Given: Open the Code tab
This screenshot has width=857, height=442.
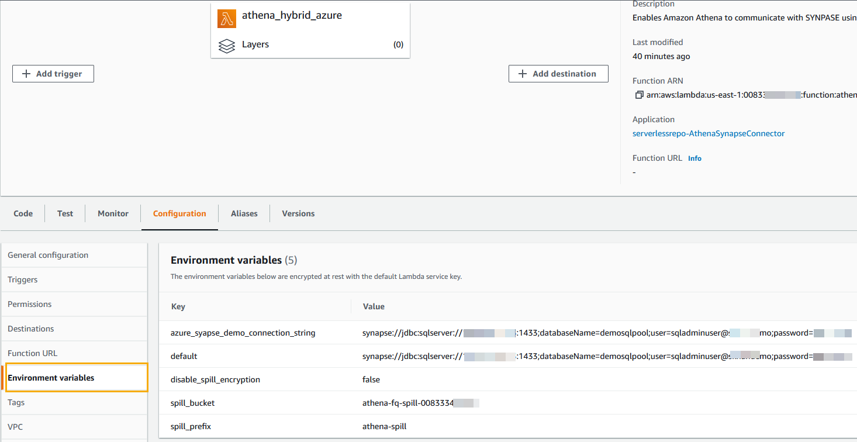Looking at the screenshot, I should tap(23, 213).
